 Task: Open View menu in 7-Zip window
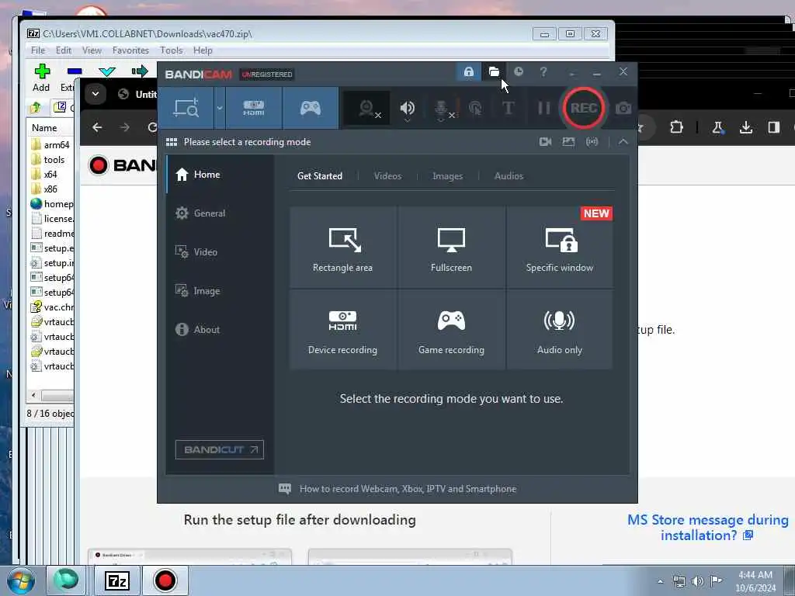(x=92, y=50)
